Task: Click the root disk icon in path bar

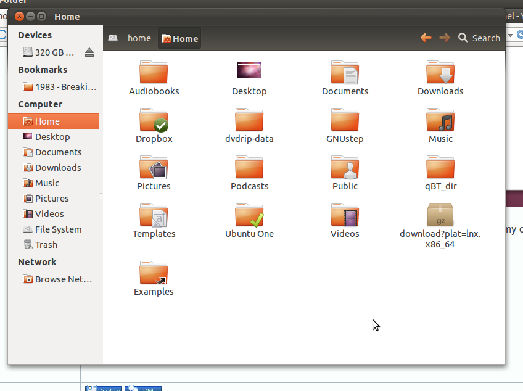Action: [x=113, y=38]
